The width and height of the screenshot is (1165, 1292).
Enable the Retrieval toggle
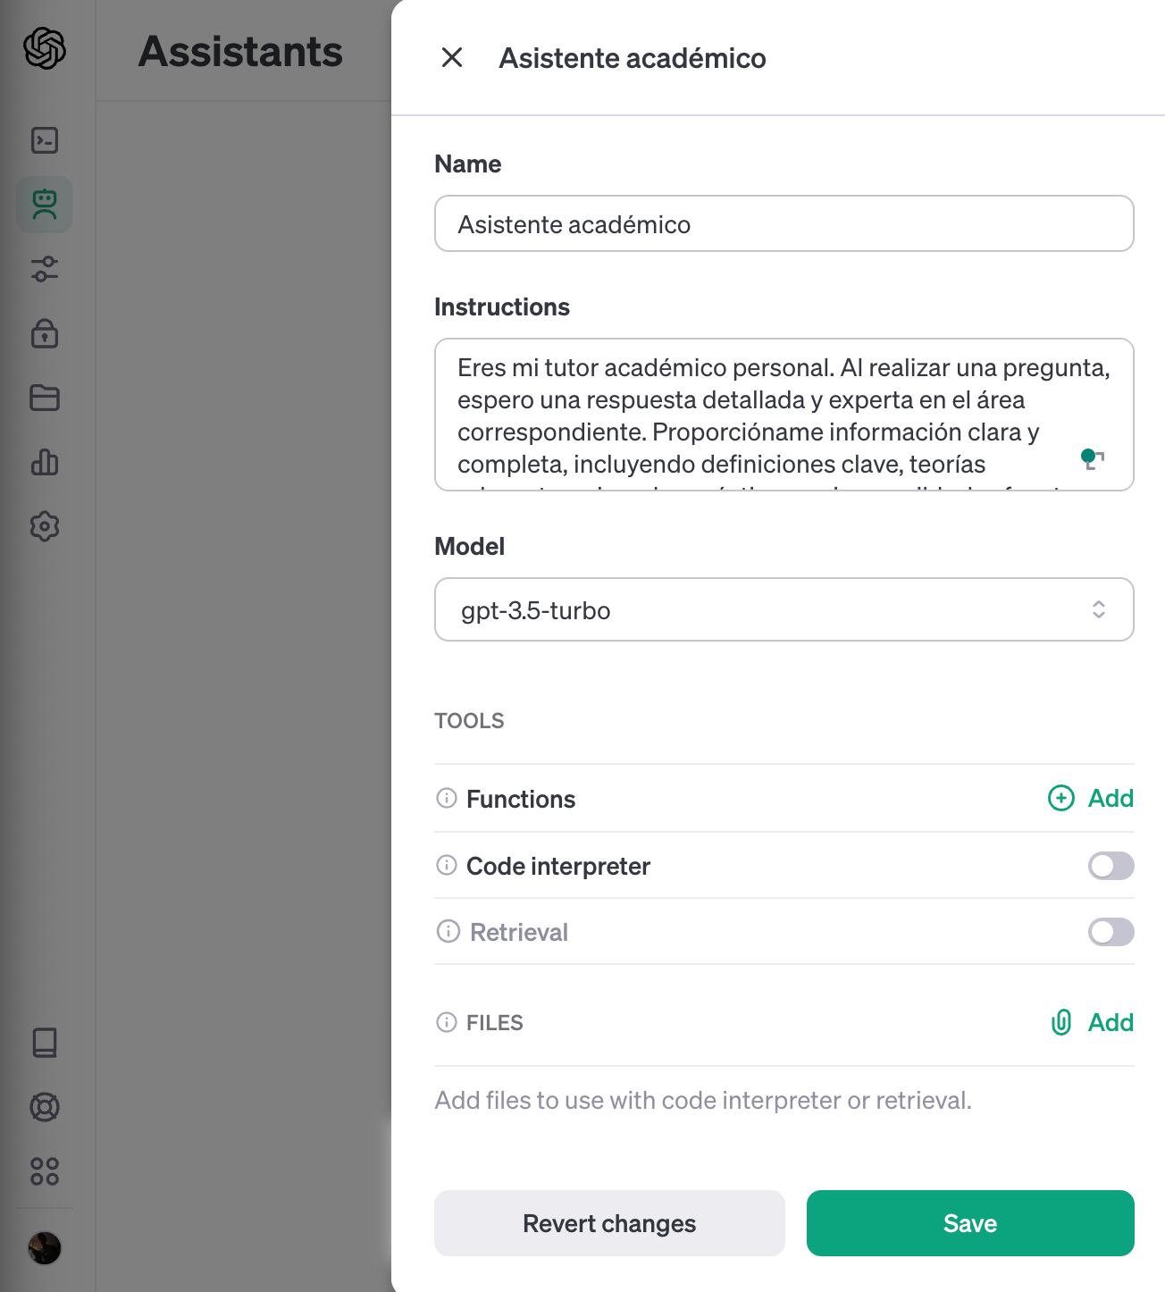(1111, 932)
